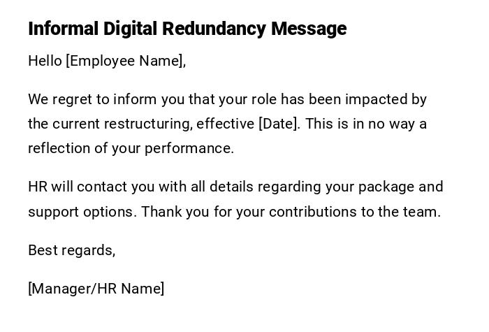Click the [Date] placeholder

(x=279, y=124)
